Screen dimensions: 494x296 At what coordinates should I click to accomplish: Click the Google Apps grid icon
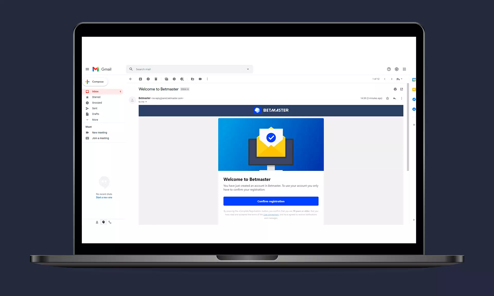click(x=404, y=69)
